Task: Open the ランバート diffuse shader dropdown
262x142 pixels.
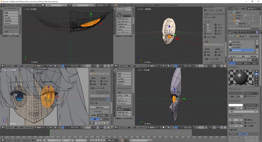Action: pyautogui.click(x=251, y=93)
